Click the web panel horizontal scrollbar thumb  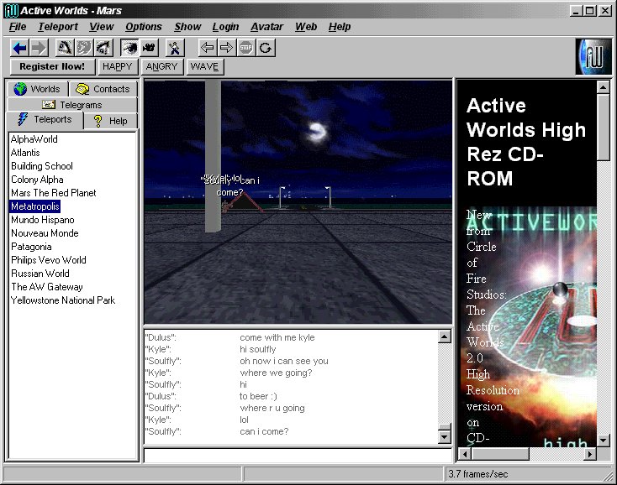[500, 454]
